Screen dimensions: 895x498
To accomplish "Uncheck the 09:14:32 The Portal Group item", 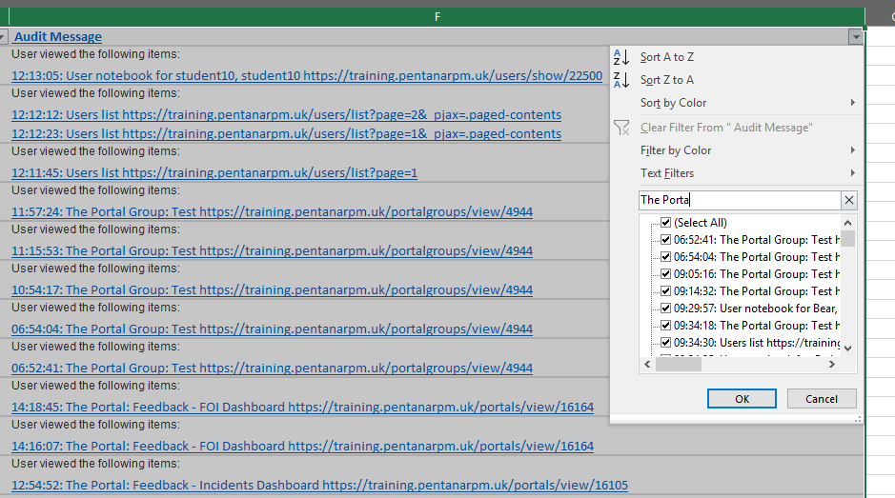I will 665,291.
